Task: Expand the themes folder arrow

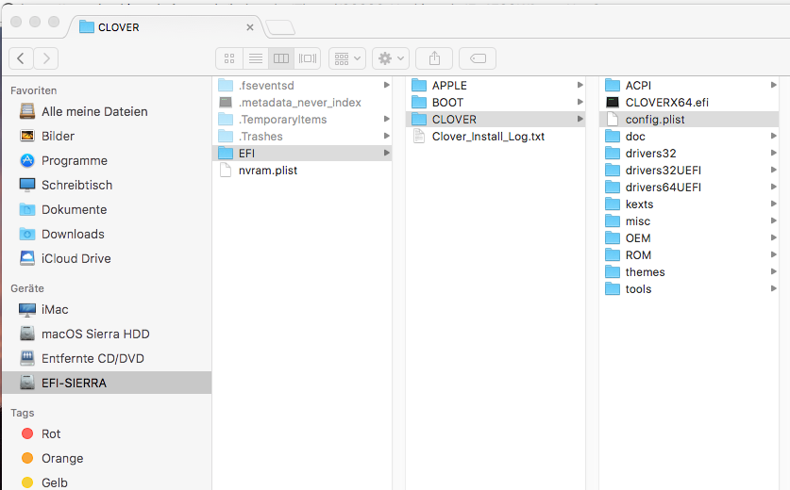Action: (x=773, y=271)
